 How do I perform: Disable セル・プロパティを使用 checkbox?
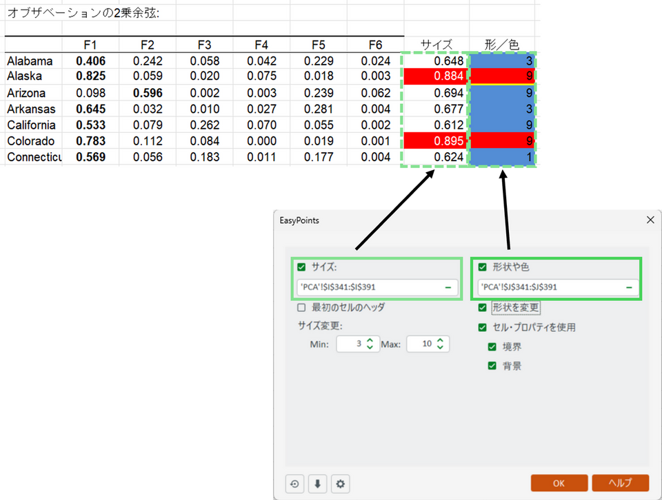[x=483, y=327]
